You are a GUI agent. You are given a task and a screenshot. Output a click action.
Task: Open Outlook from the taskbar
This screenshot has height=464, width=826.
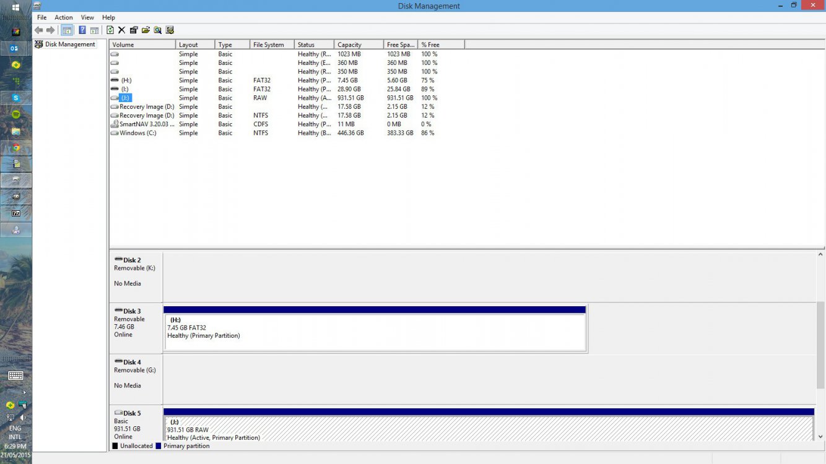pos(15,48)
